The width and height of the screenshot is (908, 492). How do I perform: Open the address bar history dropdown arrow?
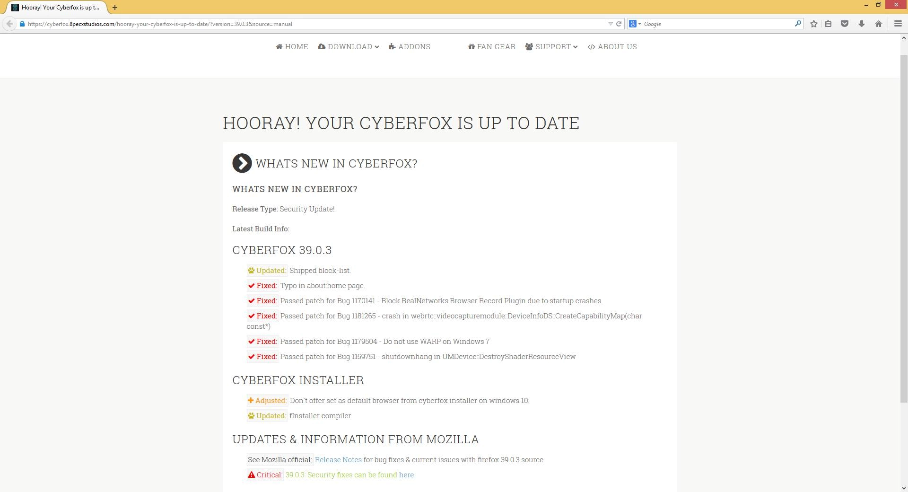610,24
